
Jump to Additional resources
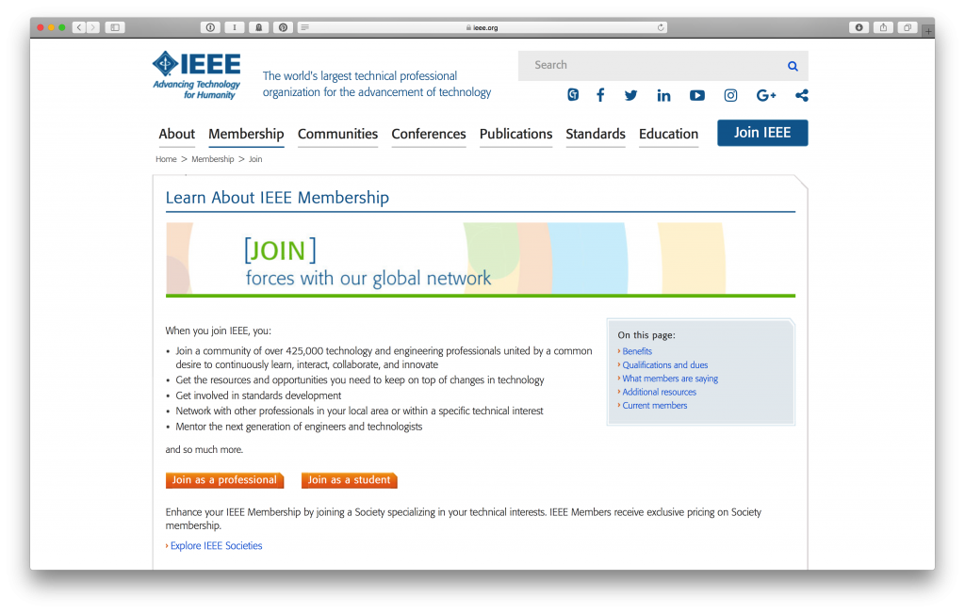[659, 392]
